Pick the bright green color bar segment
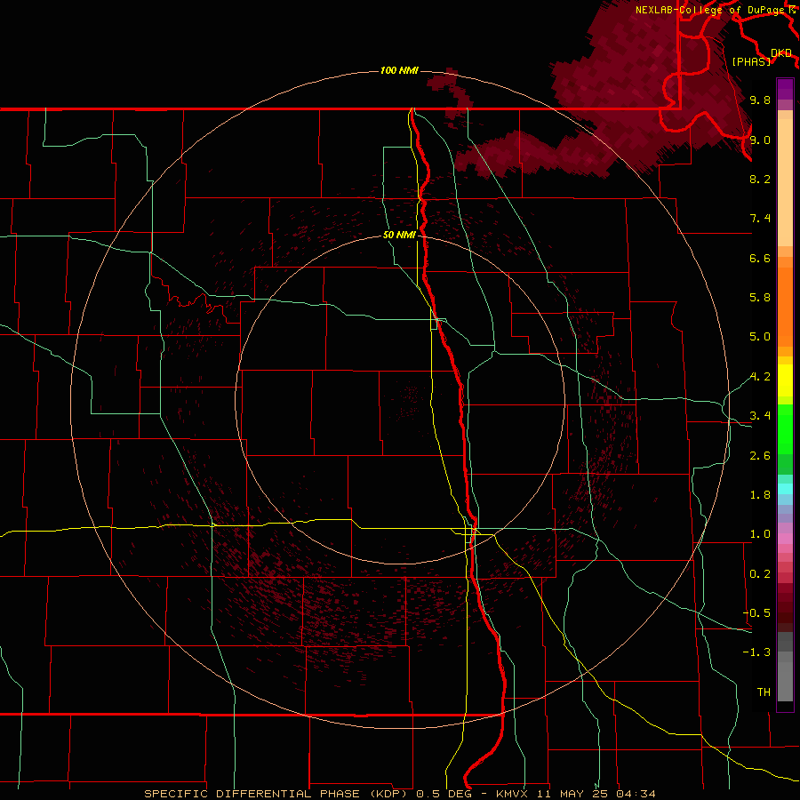This screenshot has height=800, width=800. click(x=785, y=428)
